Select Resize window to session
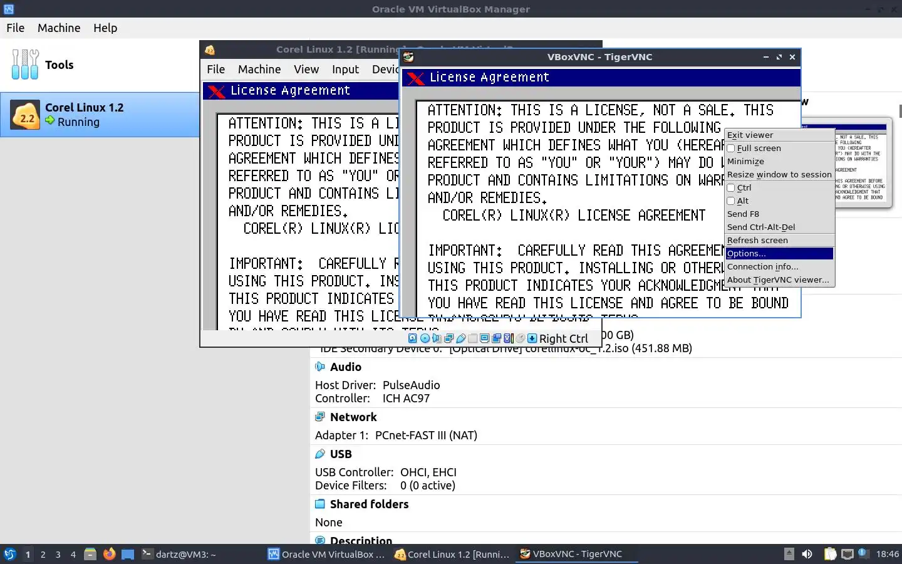902x564 pixels. click(x=779, y=174)
